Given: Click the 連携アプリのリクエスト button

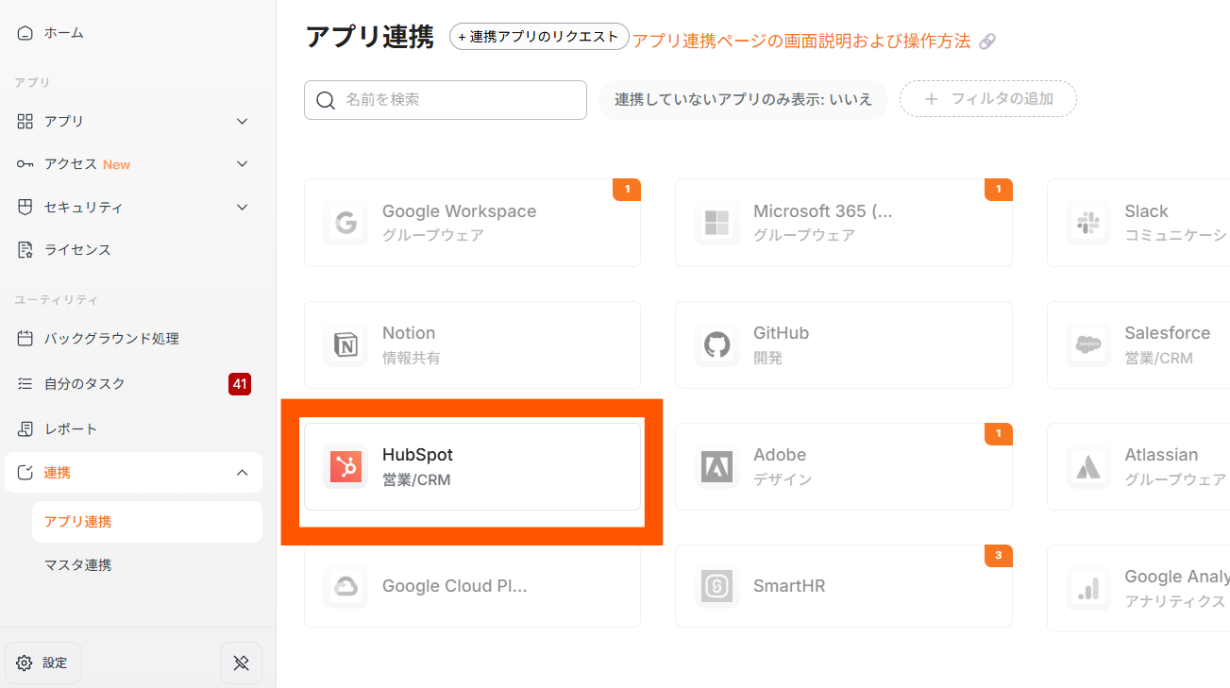Looking at the screenshot, I should (539, 37).
